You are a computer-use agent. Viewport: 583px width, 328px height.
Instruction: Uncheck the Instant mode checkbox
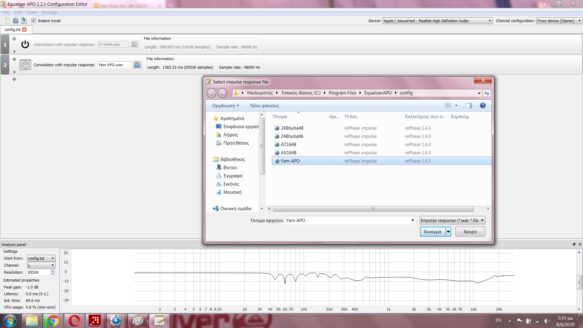pos(34,21)
